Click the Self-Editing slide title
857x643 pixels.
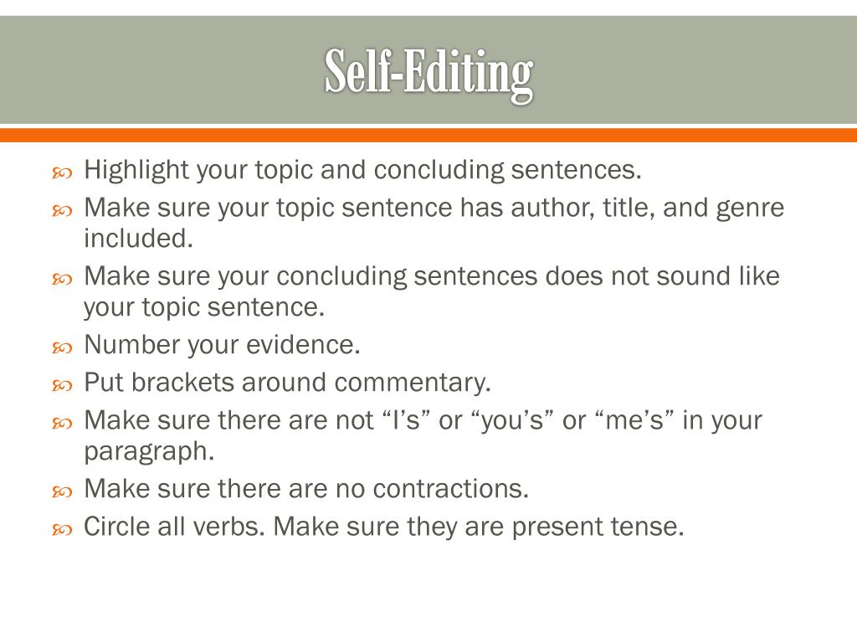coord(428,74)
